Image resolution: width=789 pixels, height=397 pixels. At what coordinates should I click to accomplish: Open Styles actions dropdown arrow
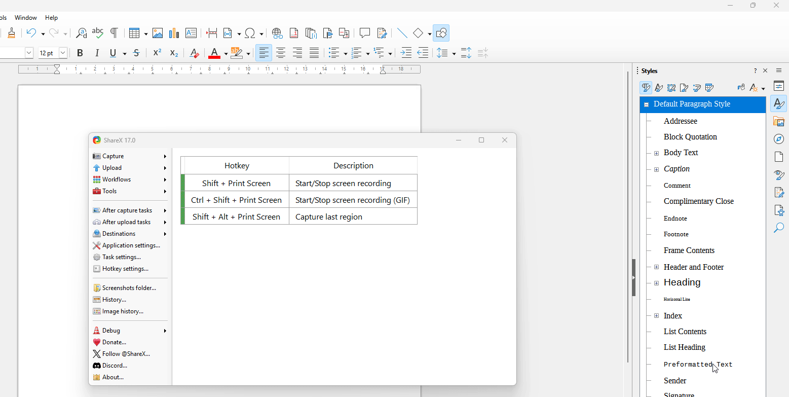click(x=763, y=89)
